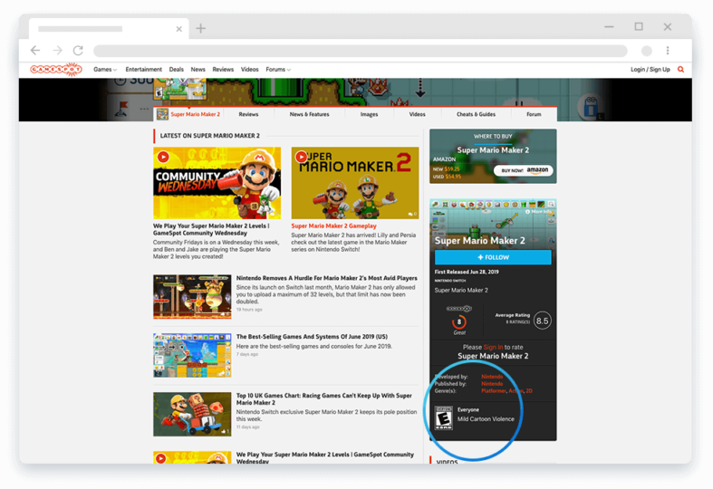
Task: Expand the Forums dropdown menu
Action: [x=278, y=70]
